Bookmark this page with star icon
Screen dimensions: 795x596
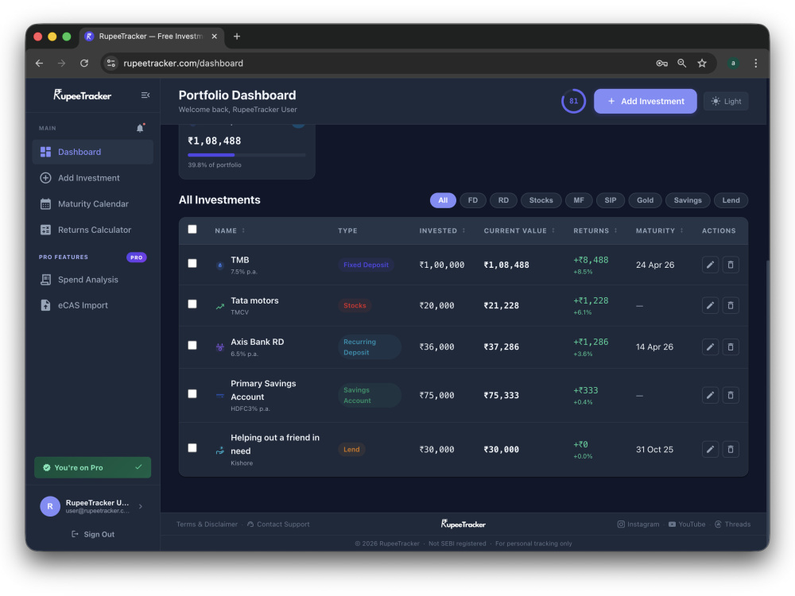tap(702, 64)
